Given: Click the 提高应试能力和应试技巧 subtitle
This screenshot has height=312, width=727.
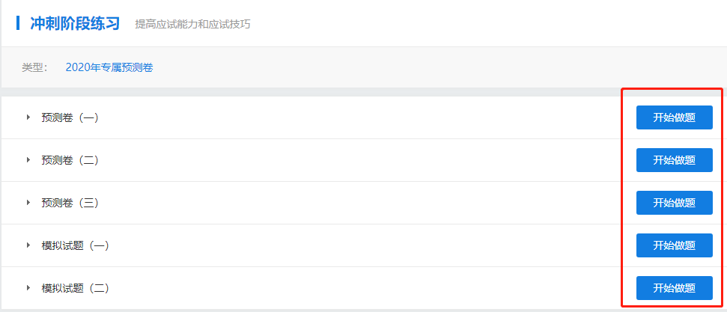Looking at the screenshot, I should point(192,25).
